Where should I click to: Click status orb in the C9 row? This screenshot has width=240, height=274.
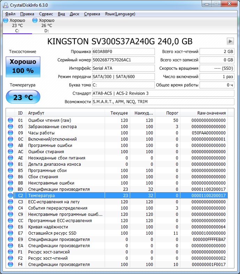pos(10,214)
